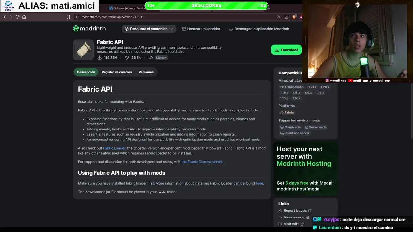The height and width of the screenshot is (232, 413).
Task: Click the Modrinth logo in the header
Action: (x=89, y=29)
